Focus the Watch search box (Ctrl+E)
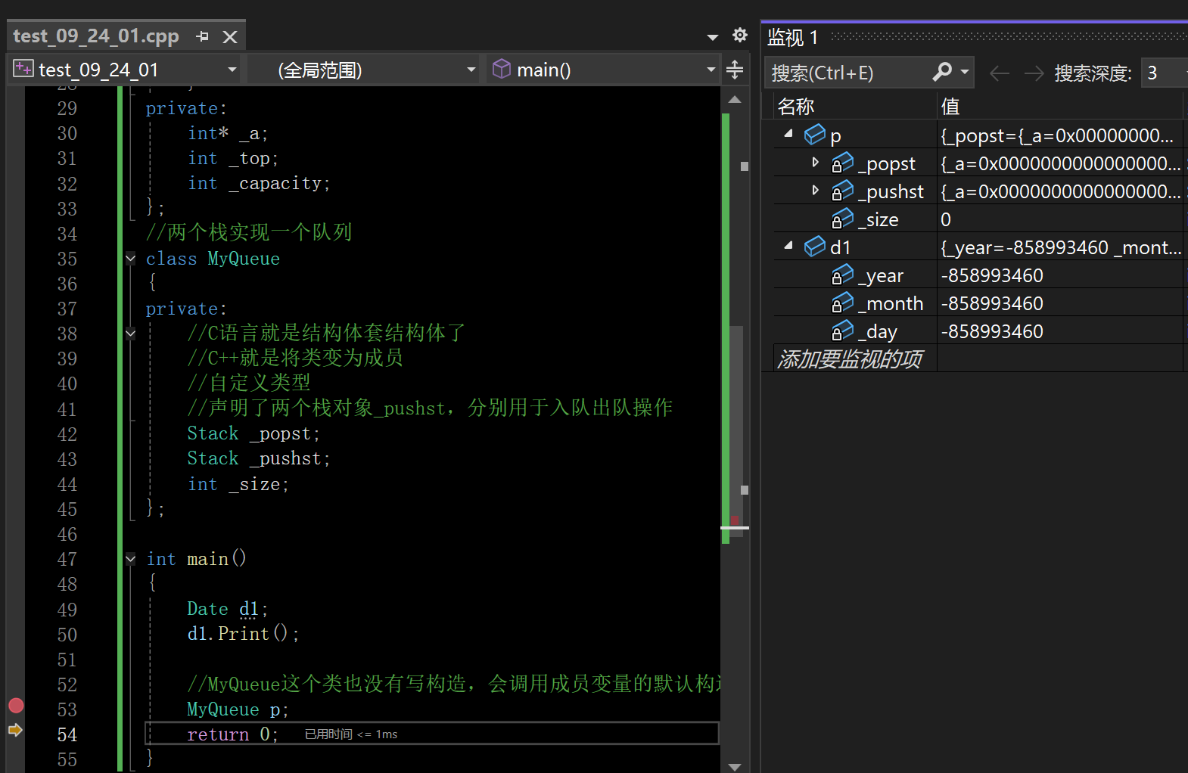 [x=849, y=73]
